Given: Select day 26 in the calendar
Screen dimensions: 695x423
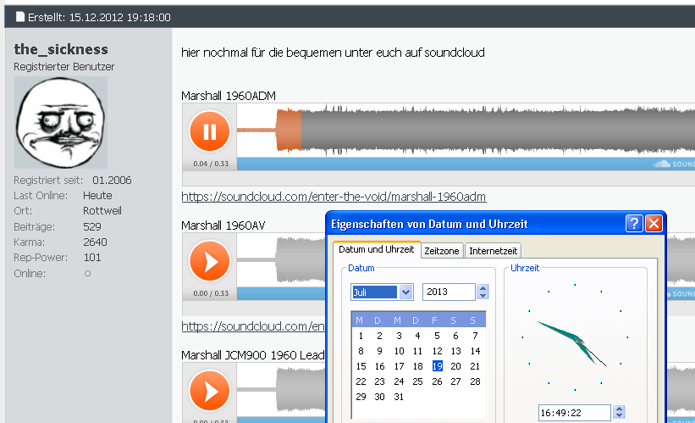Looking at the screenshot, I should coord(437,381).
